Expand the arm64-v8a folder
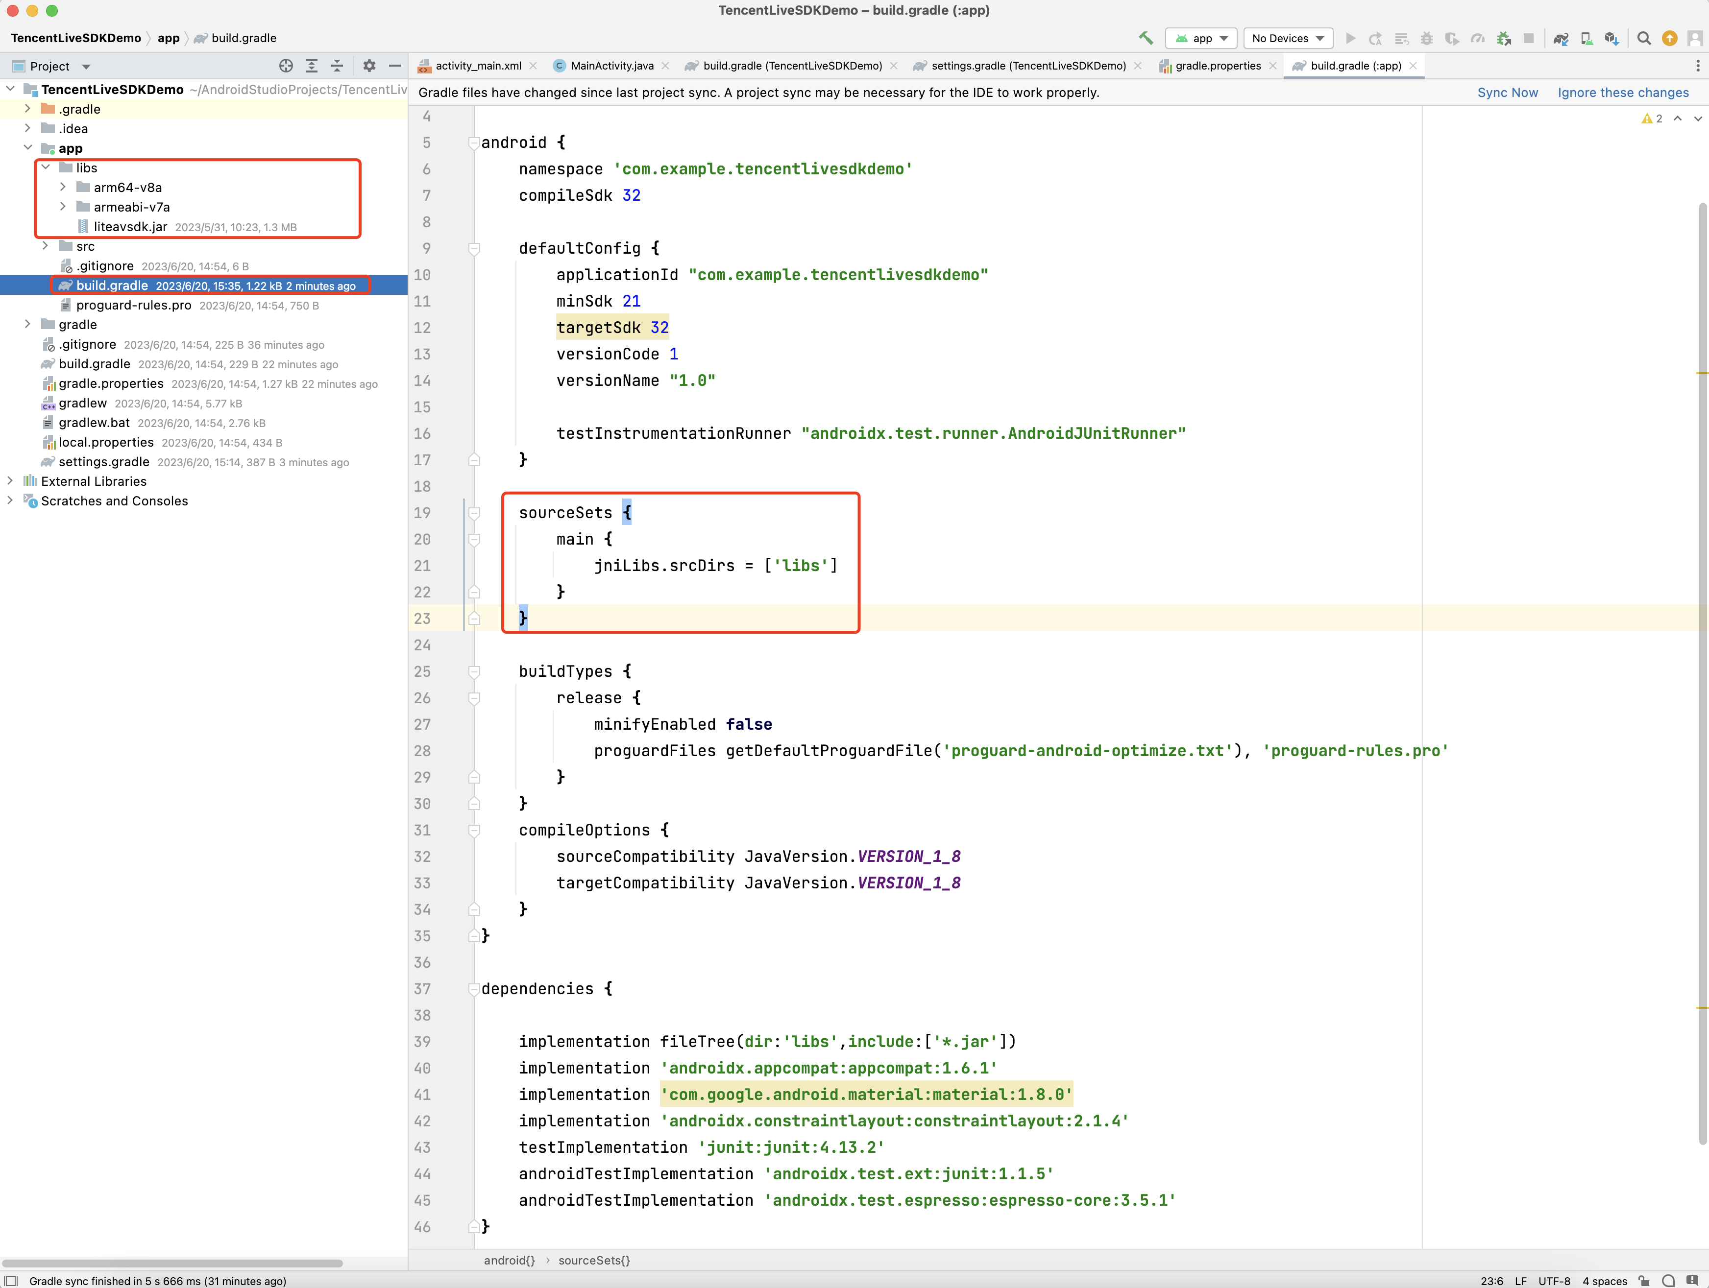This screenshot has height=1288, width=1709. [x=63, y=187]
